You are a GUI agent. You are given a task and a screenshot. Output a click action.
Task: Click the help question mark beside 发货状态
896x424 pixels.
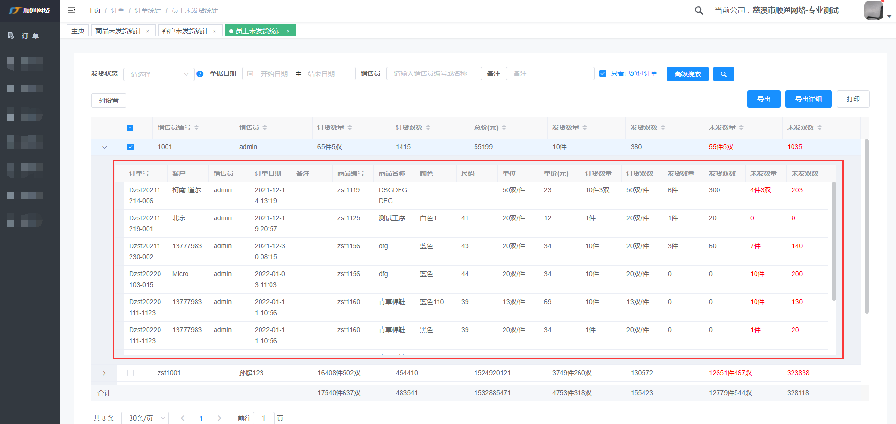point(200,74)
